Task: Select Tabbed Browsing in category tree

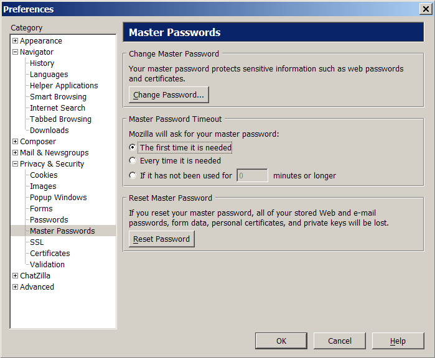Action: pyautogui.click(x=60, y=119)
